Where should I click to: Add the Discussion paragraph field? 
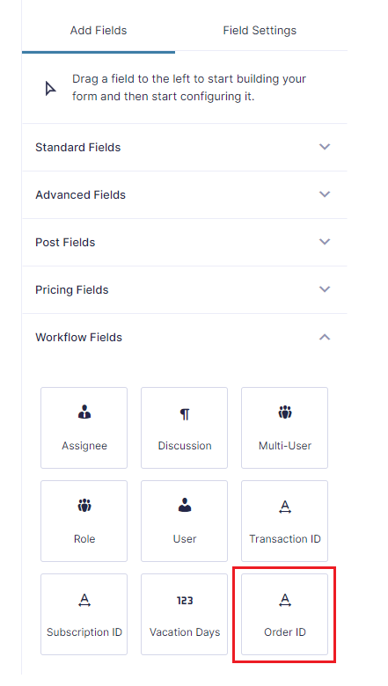[x=184, y=427]
